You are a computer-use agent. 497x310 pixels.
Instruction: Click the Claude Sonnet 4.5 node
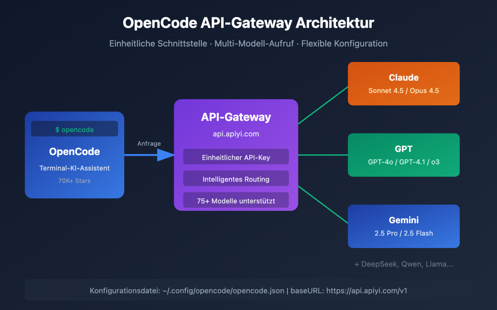(x=403, y=83)
